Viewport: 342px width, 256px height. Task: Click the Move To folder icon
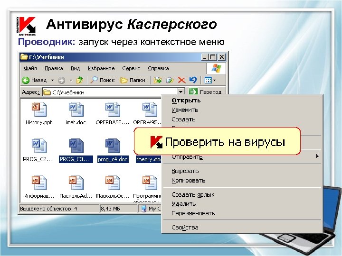(x=158, y=80)
